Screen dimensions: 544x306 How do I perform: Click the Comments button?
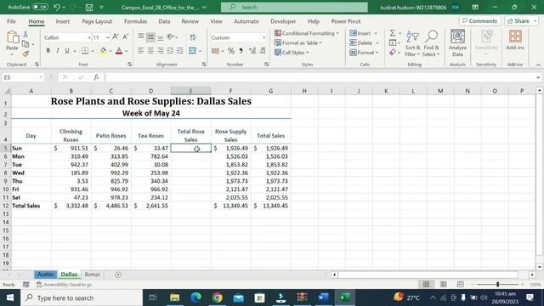(479, 21)
